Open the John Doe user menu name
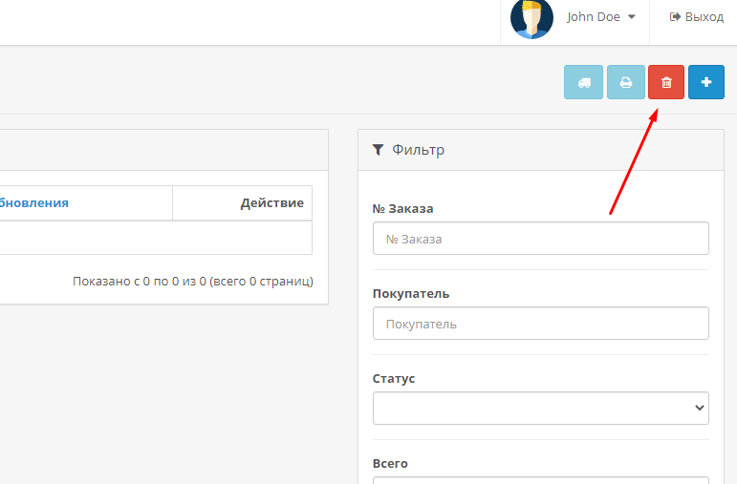 coord(593,17)
